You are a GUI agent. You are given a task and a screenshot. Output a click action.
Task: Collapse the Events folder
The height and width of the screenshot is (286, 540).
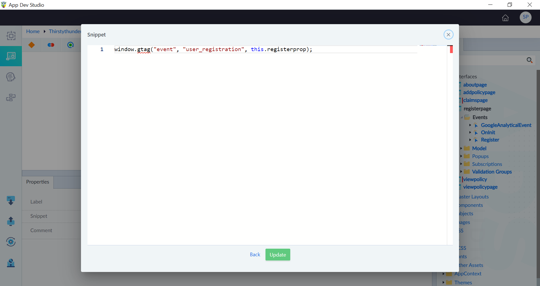coord(462,117)
